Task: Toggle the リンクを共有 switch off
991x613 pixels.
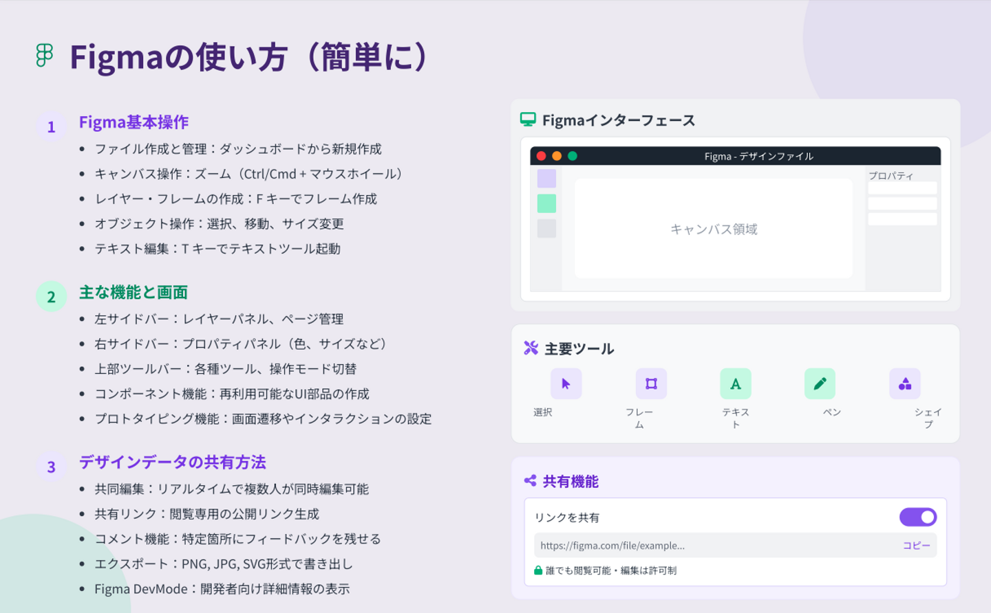Action: [x=918, y=517]
